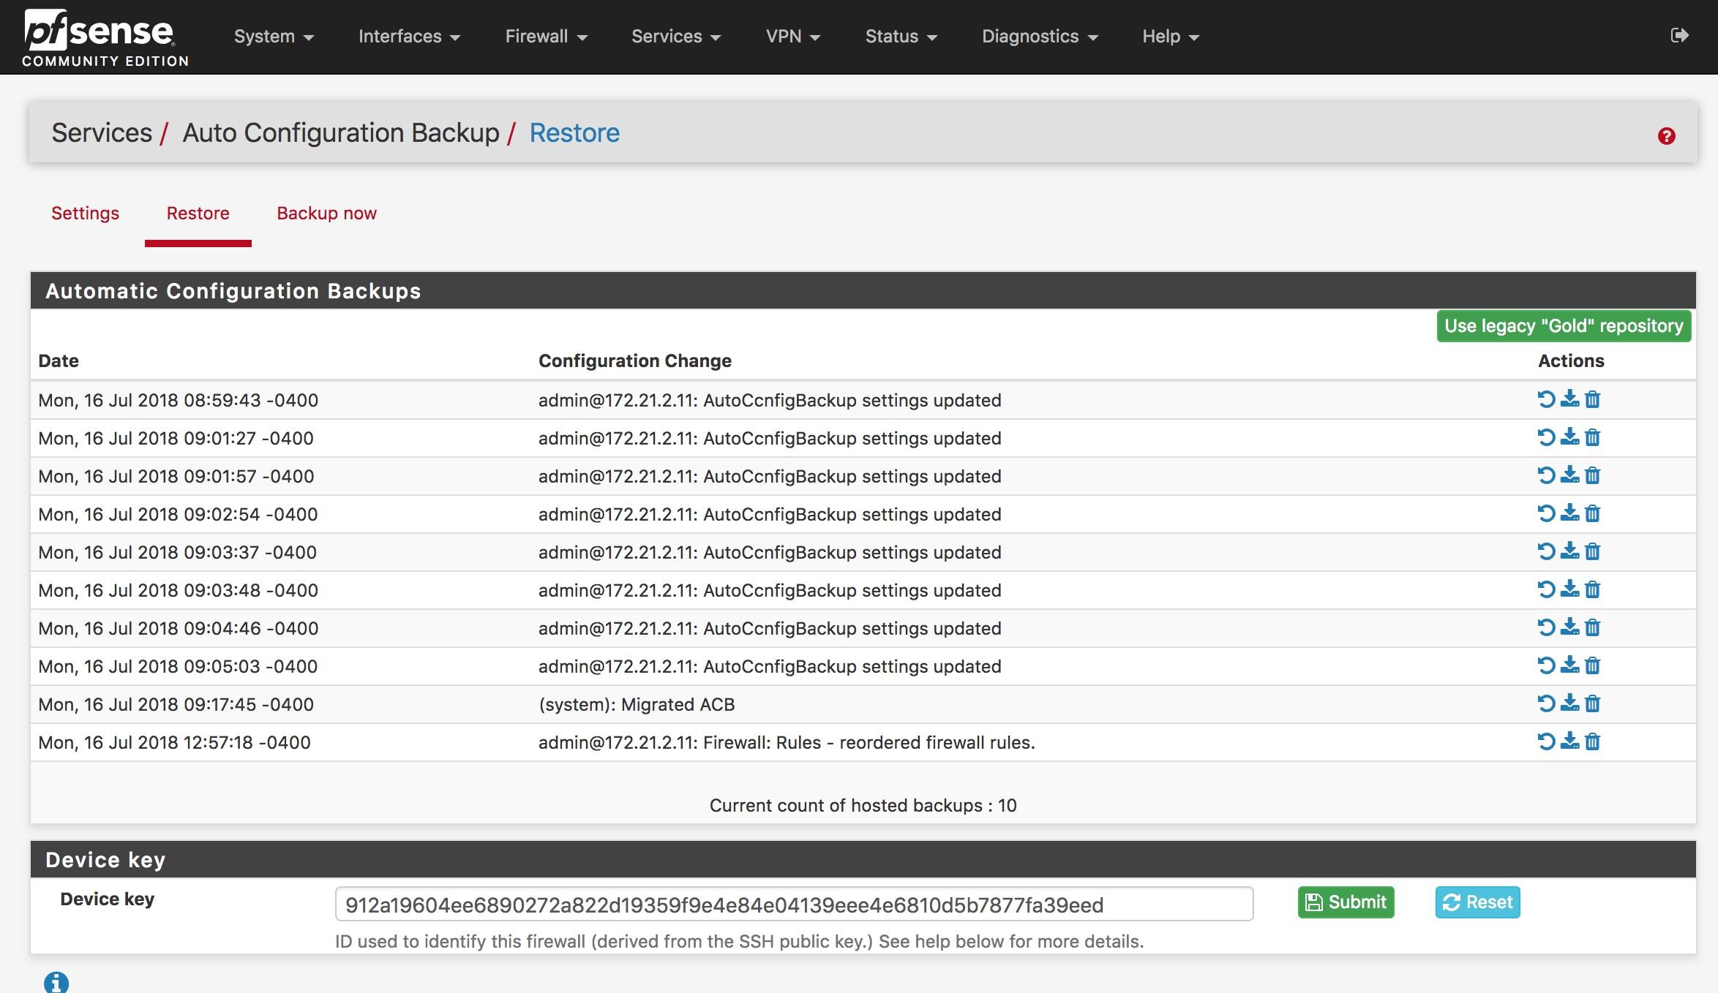Click the Backup now tab
Screen dimensions: 1718x993
[326, 214]
